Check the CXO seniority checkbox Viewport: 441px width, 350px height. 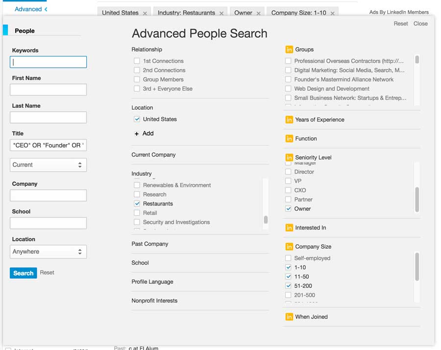click(288, 190)
